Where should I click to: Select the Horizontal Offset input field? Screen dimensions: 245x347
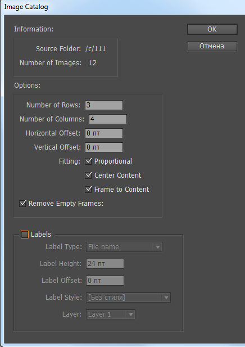pyautogui.click(x=104, y=133)
